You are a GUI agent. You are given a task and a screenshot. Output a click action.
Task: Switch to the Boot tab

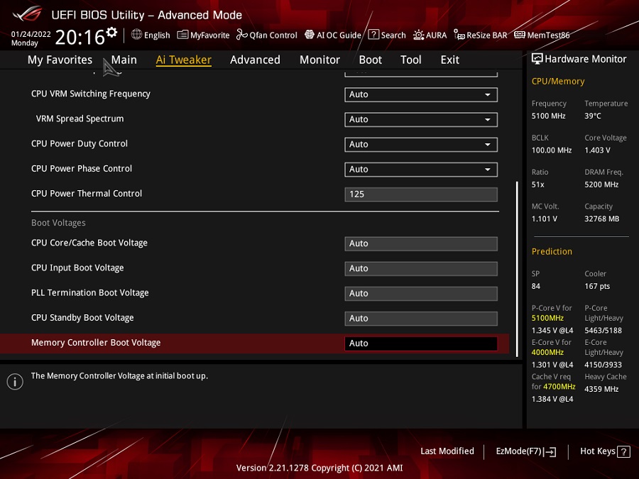[x=370, y=60]
